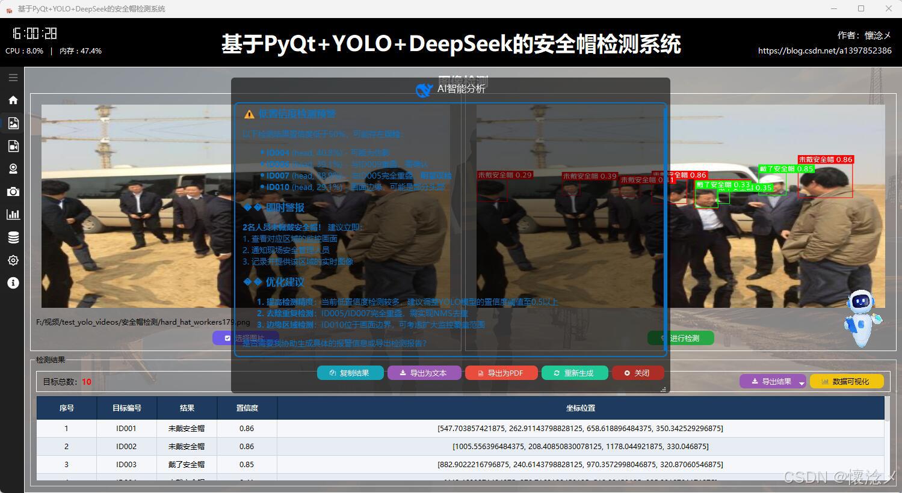This screenshot has width=902, height=493.
Task: Export analysis as PDF (导出为PDF)
Action: click(501, 373)
